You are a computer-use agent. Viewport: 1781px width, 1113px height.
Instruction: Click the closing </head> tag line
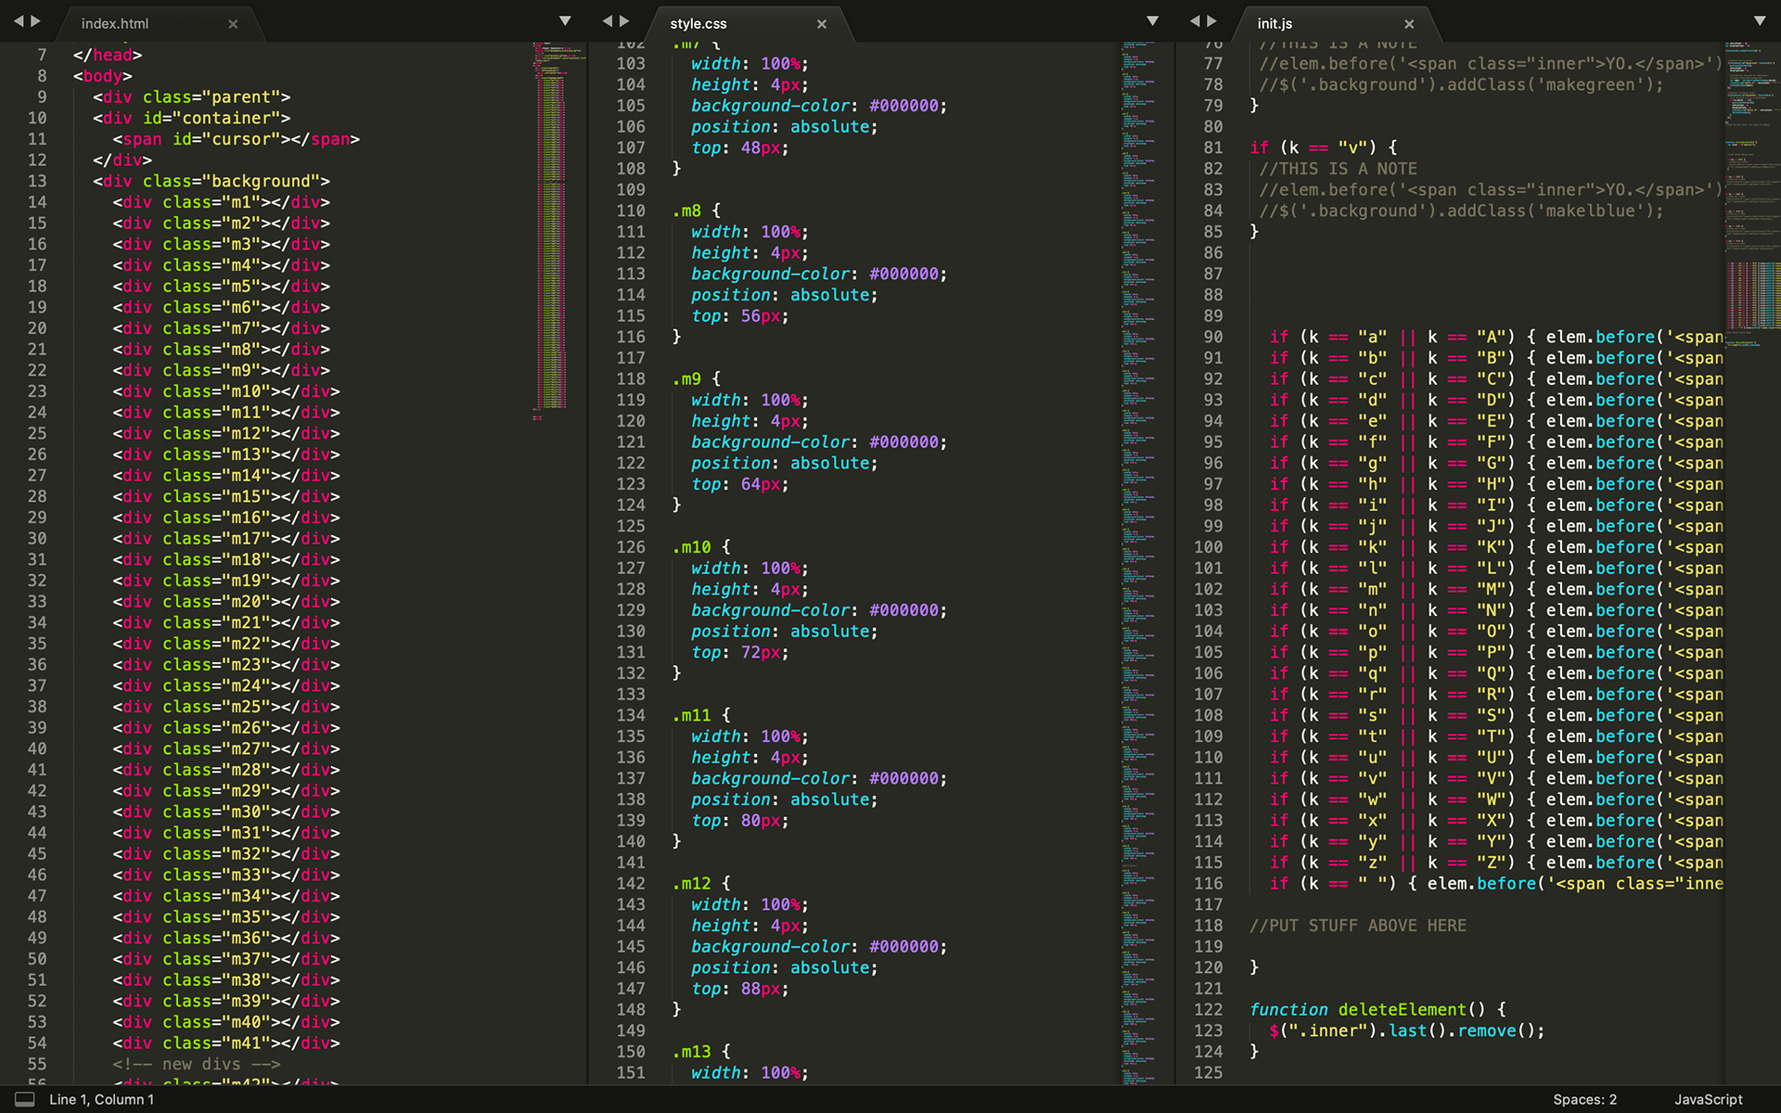pos(108,55)
